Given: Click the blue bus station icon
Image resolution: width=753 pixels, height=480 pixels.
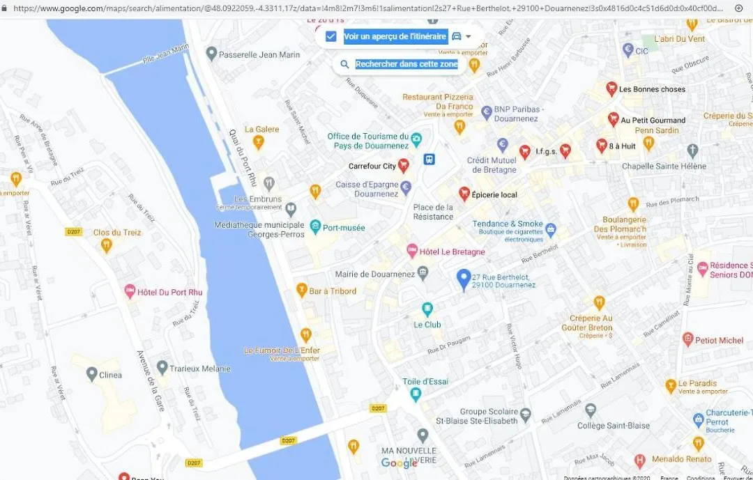Looking at the screenshot, I should tap(429, 159).
